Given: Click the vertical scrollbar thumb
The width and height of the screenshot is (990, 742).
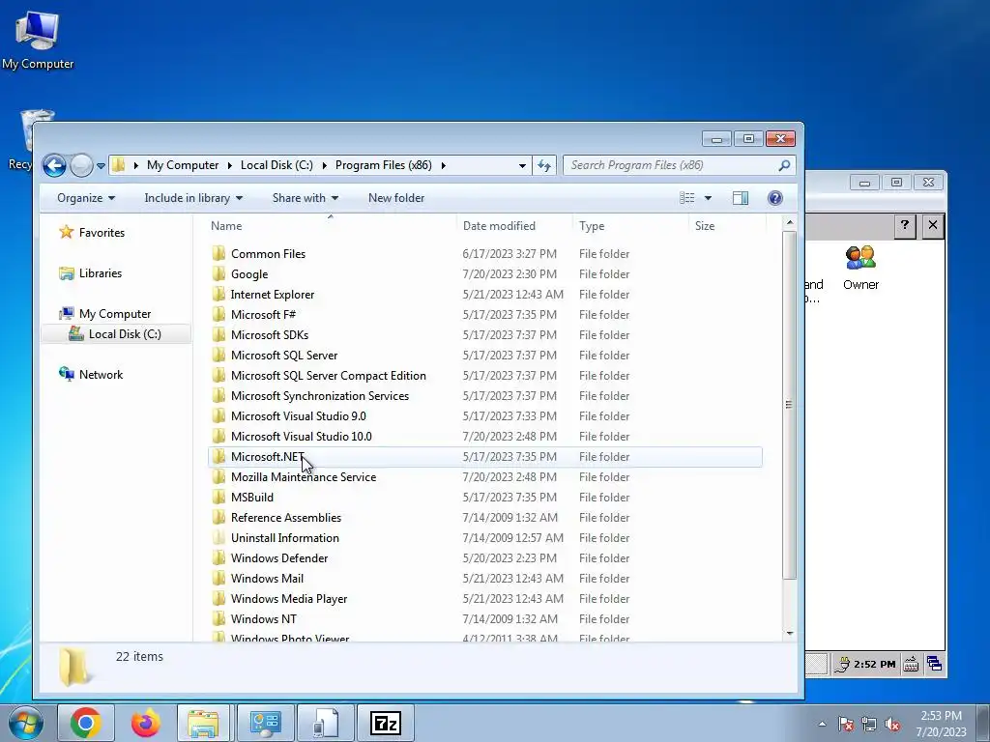Looking at the screenshot, I should tap(789, 405).
